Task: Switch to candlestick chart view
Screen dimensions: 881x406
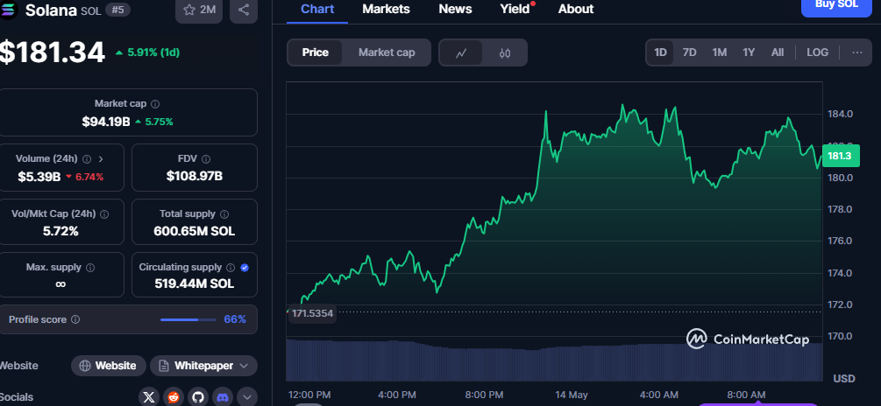Action: click(x=505, y=52)
